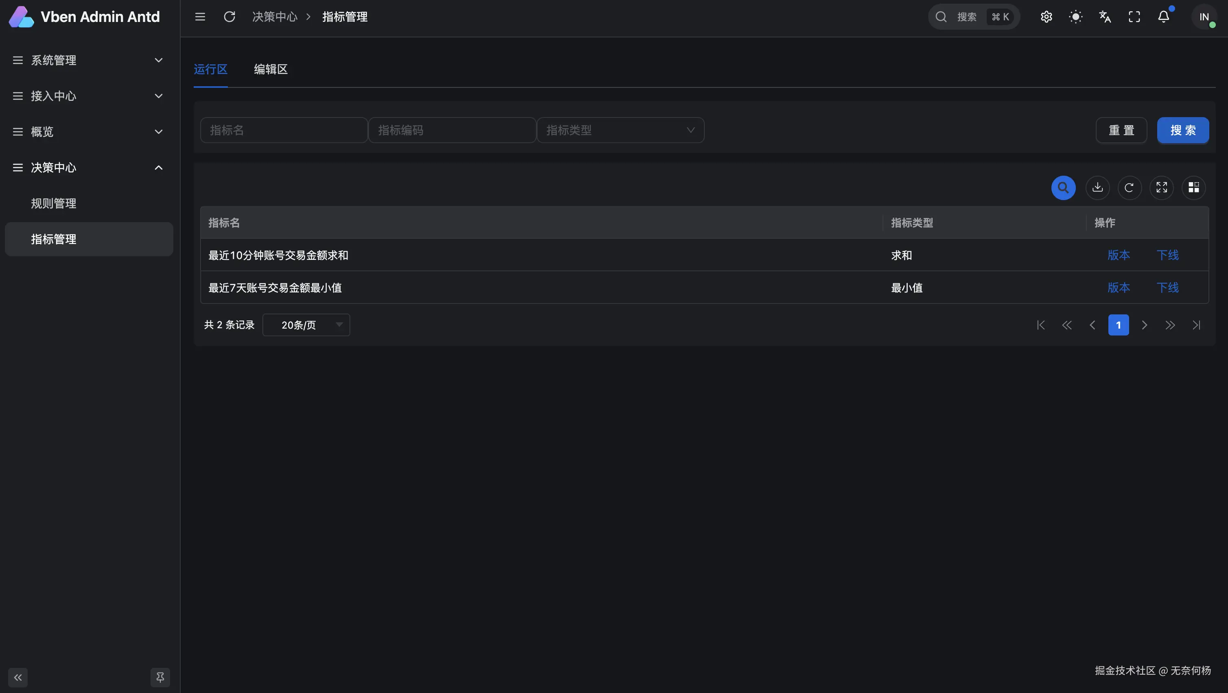Open the language translation icon
The image size is (1228, 693).
pos(1105,17)
